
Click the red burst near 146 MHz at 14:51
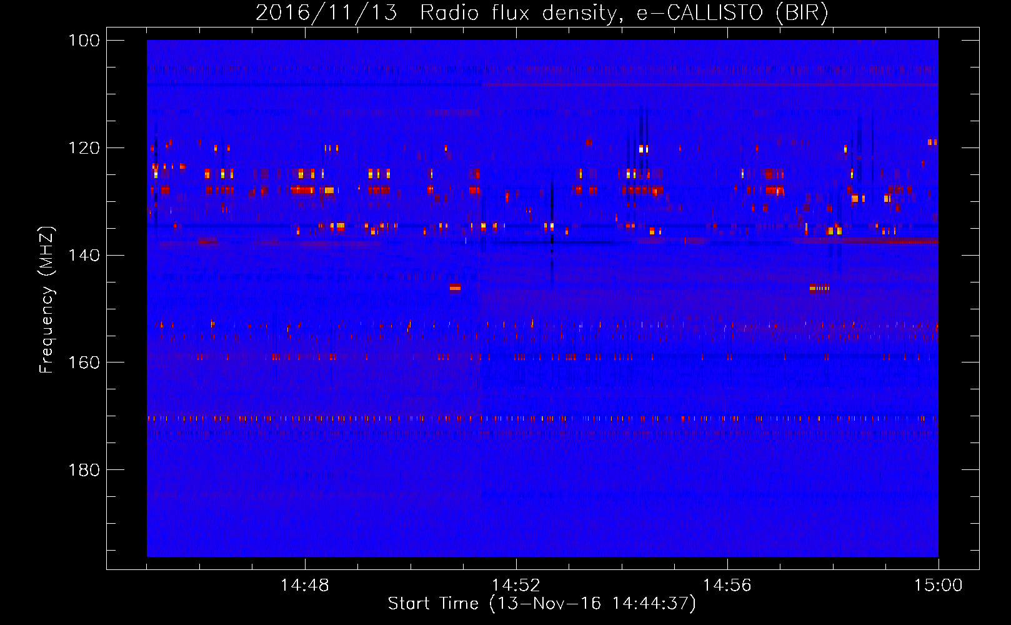(x=455, y=287)
